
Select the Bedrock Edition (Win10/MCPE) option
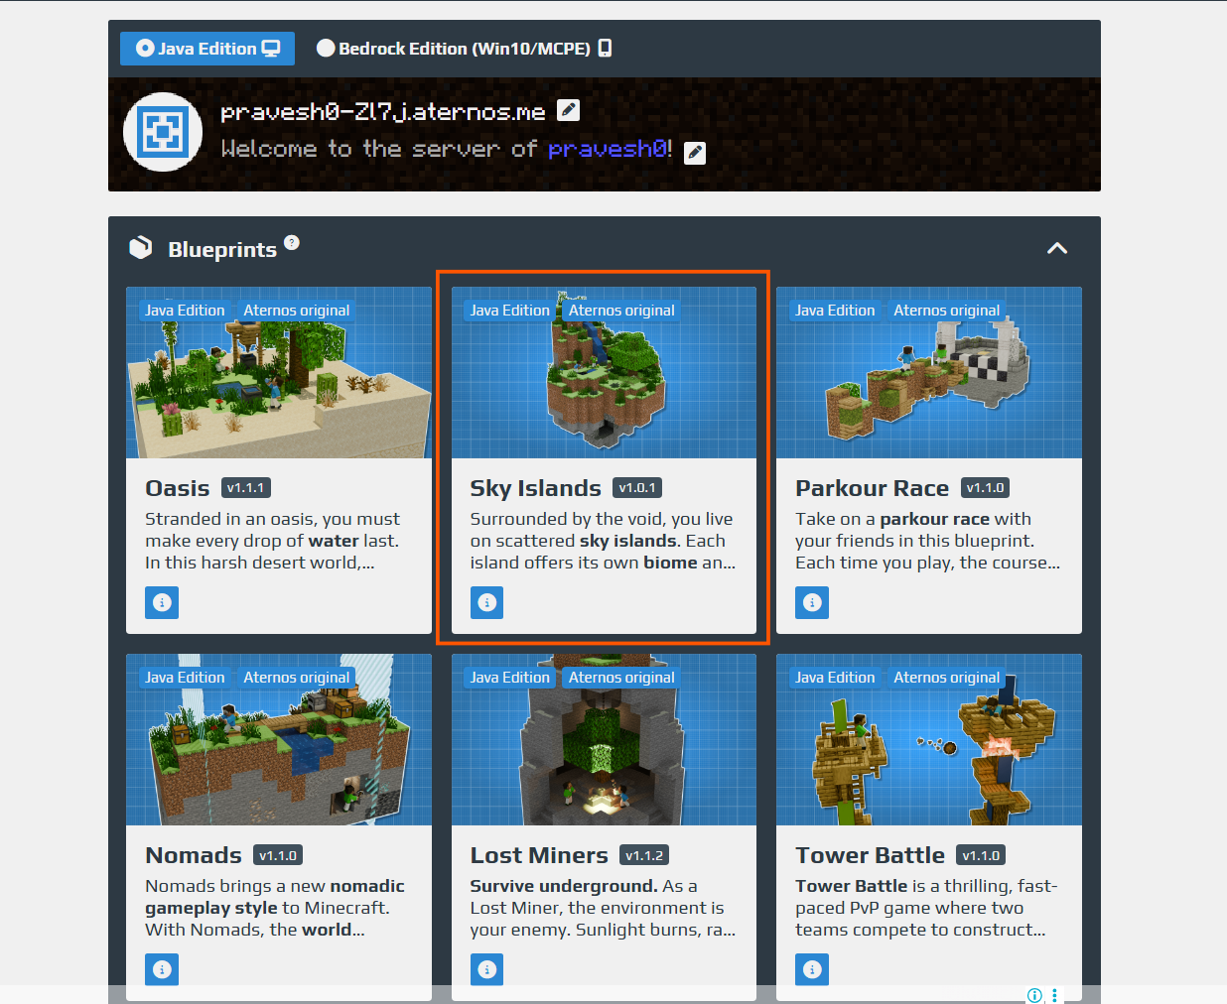point(464,49)
